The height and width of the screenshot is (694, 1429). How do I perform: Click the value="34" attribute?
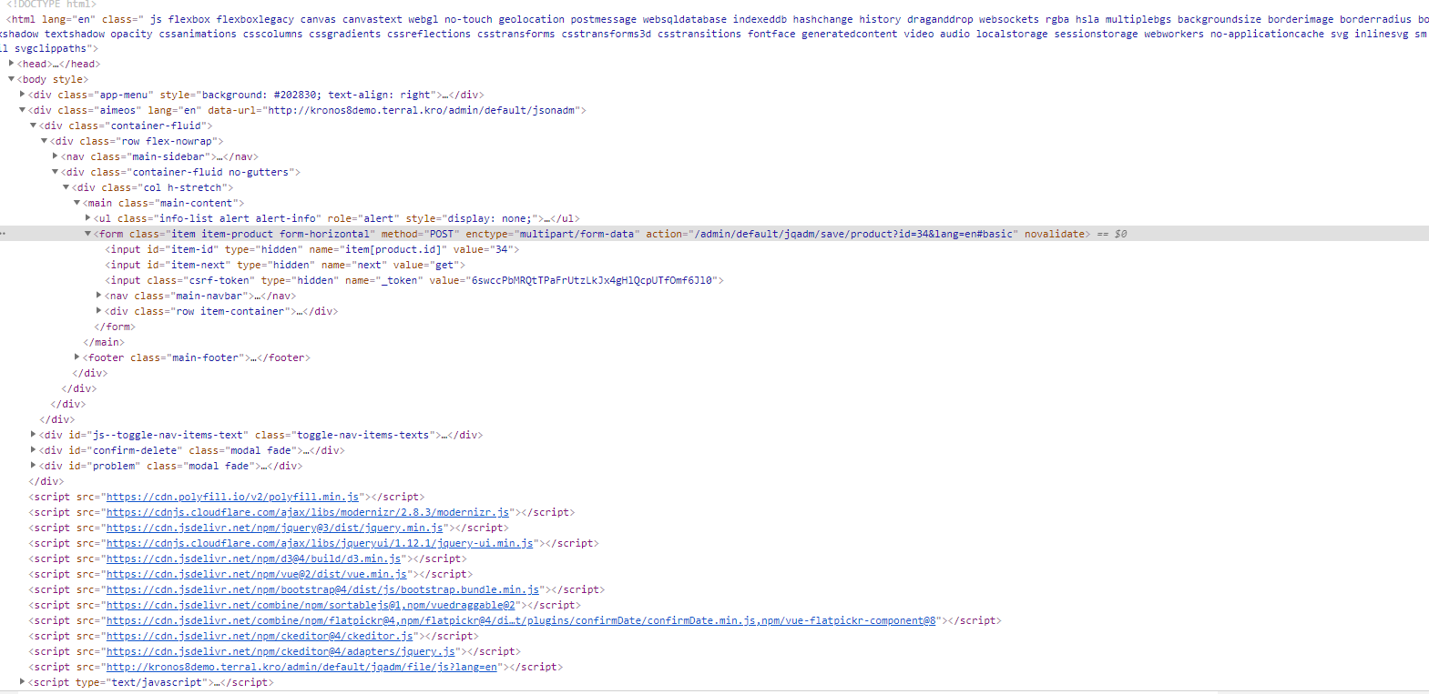pos(483,249)
